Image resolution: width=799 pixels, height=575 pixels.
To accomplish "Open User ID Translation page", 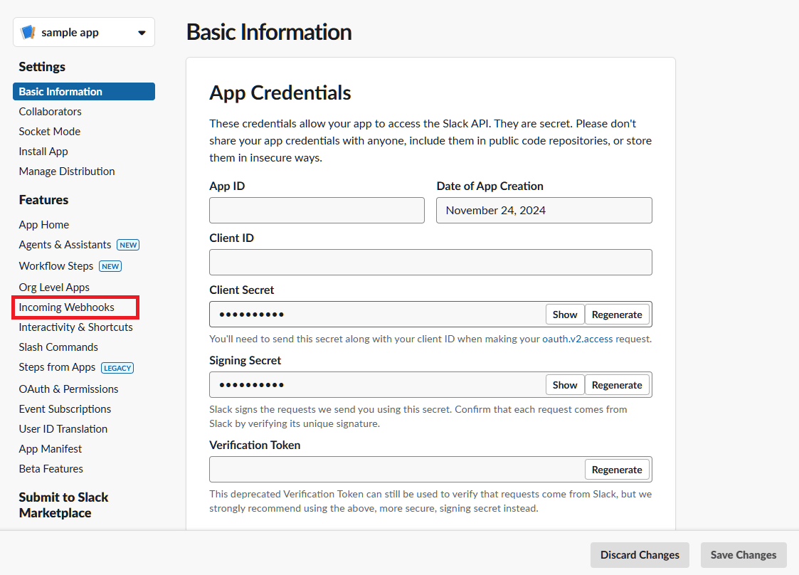I will (x=63, y=428).
